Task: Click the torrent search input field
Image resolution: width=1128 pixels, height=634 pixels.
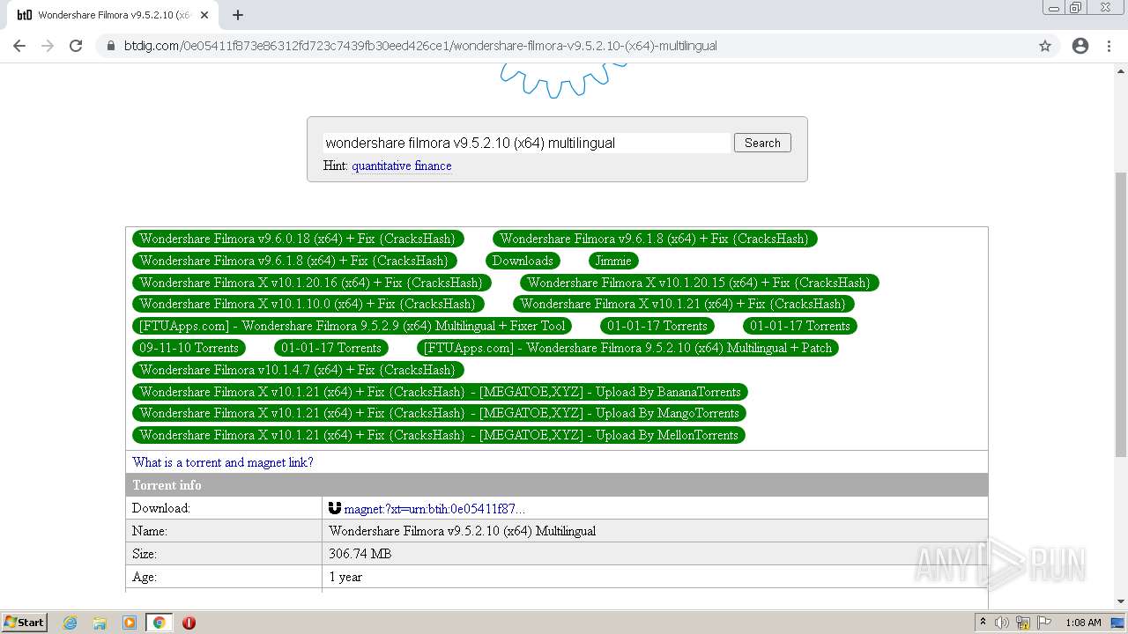Action: [x=526, y=143]
